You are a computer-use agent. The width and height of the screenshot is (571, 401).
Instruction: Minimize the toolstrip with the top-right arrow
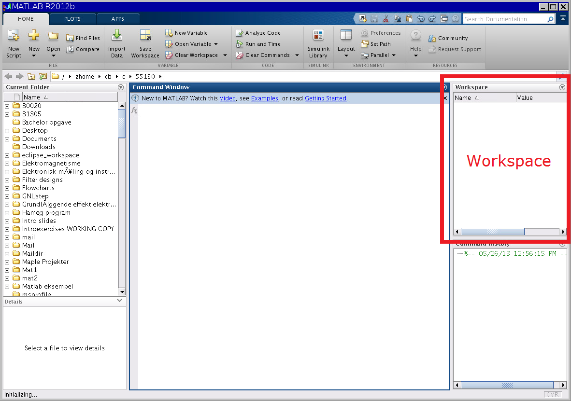click(x=563, y=17)
